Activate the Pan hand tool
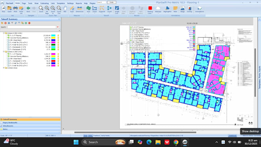Screen dimensions: 261x147 65,9
